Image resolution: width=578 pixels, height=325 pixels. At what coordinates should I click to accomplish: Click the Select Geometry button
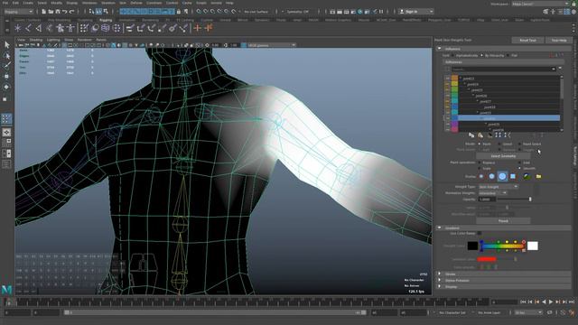[x=503, y=156]
